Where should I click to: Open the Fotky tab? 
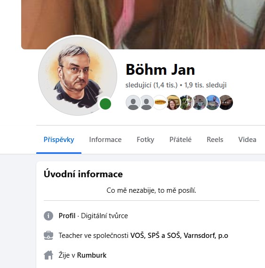click(x=145, y=140)
